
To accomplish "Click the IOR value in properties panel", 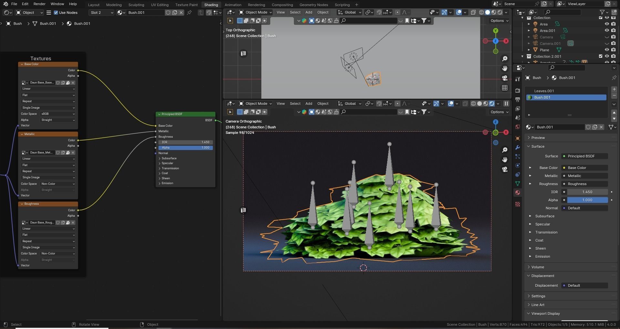I will pyautogui.click(x=587, y=192).
